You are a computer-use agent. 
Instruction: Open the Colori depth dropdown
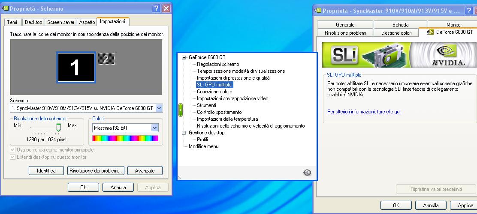coord(155,128)
